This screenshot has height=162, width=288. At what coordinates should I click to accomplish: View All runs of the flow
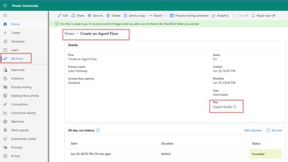point(274,130)
